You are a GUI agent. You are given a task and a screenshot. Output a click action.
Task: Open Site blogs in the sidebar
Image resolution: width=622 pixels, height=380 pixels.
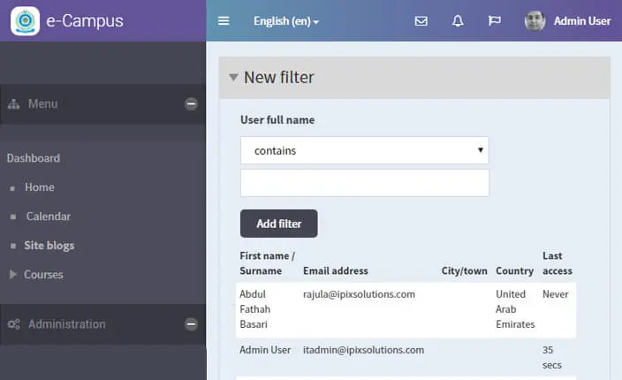point(49,246)
